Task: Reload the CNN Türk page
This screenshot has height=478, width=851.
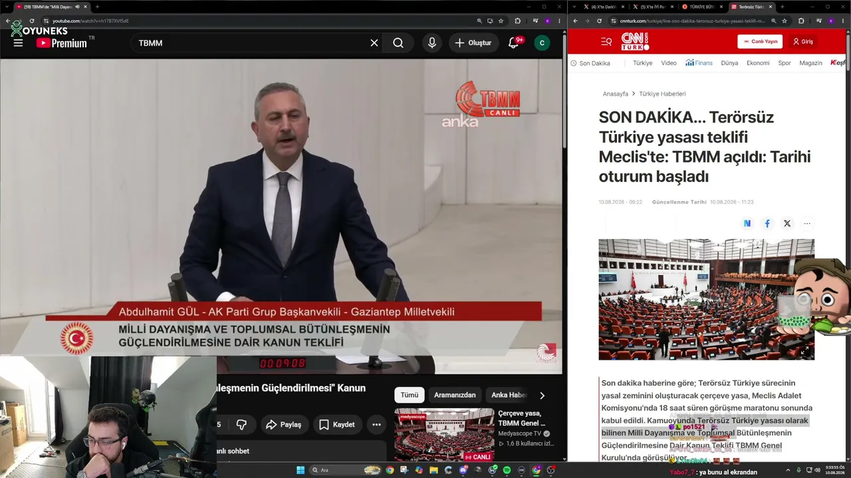Action: click(x=599, y=21)
